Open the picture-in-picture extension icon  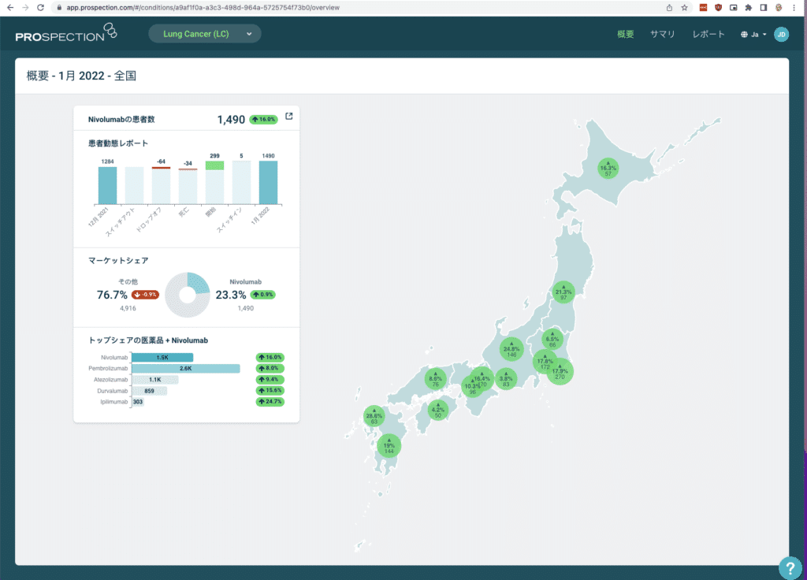pyautogui.click(x=734, y=8)
